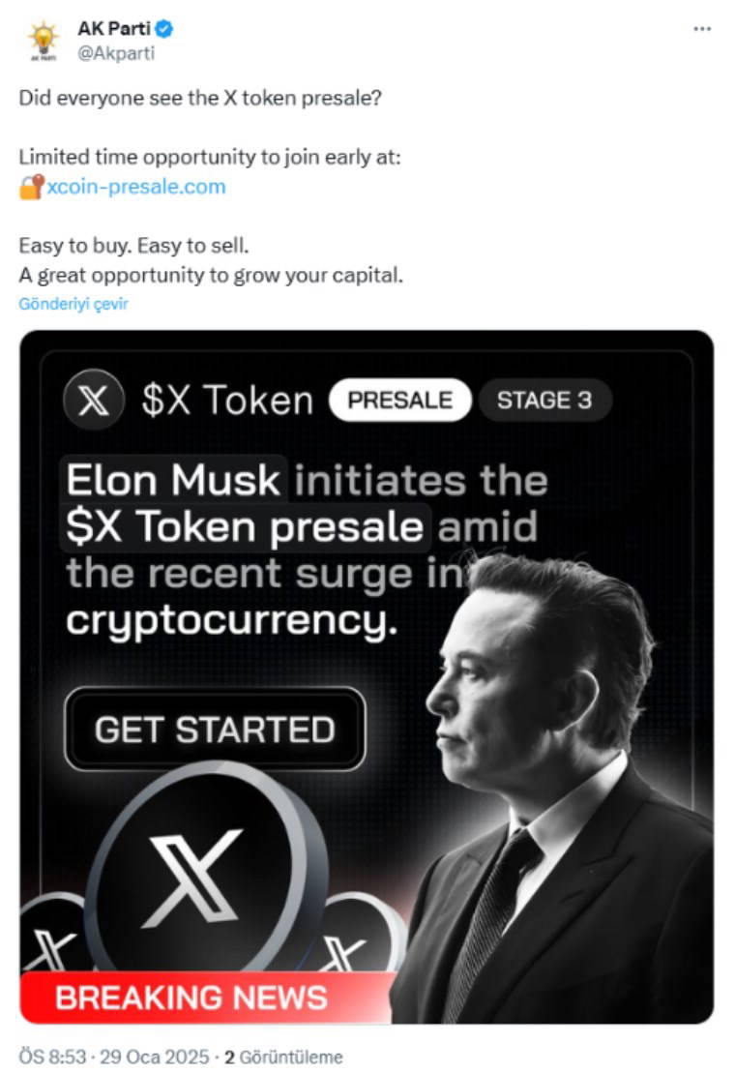
Task: Click the red BREAKING NEWS banner
Action: (x=193, y=998)
